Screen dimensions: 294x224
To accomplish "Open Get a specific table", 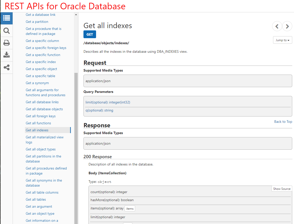I will click(40, 76).
